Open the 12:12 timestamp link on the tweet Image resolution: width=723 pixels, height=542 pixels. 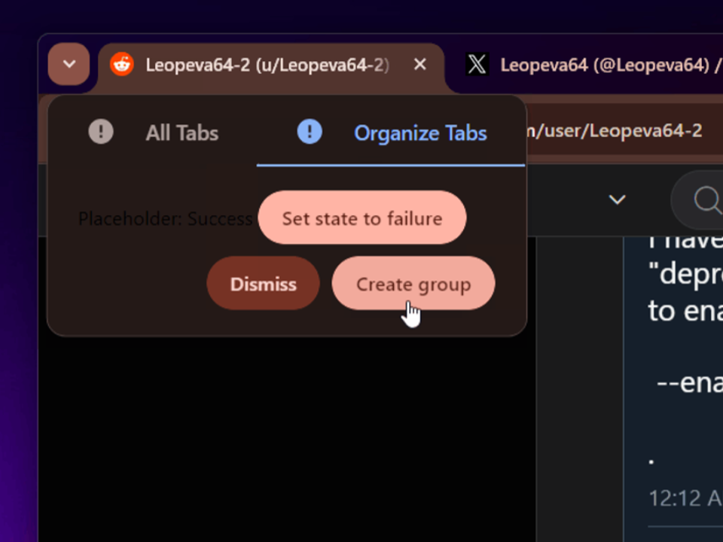tap(685, 498)
